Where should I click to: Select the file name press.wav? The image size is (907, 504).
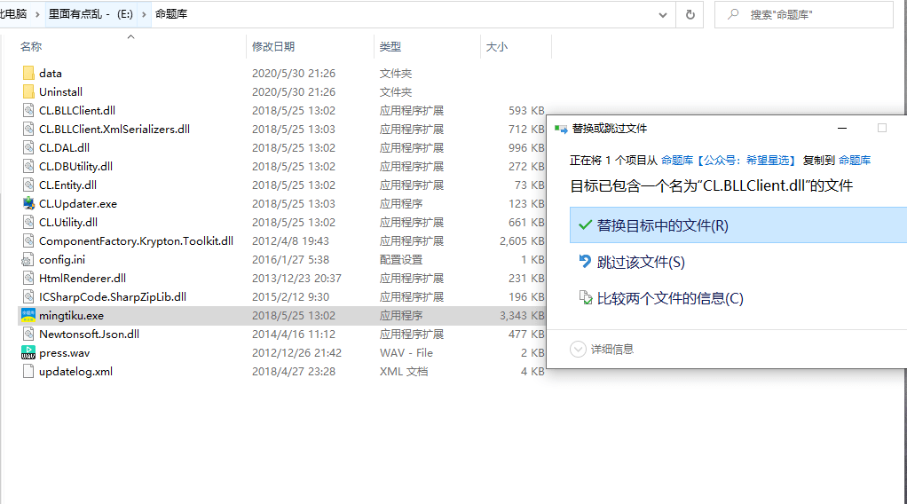[x=64, y=353]
